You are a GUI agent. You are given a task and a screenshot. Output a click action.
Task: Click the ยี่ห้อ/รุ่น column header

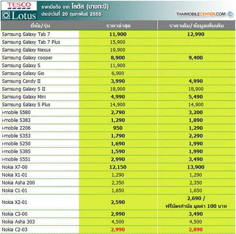point(40,26)
